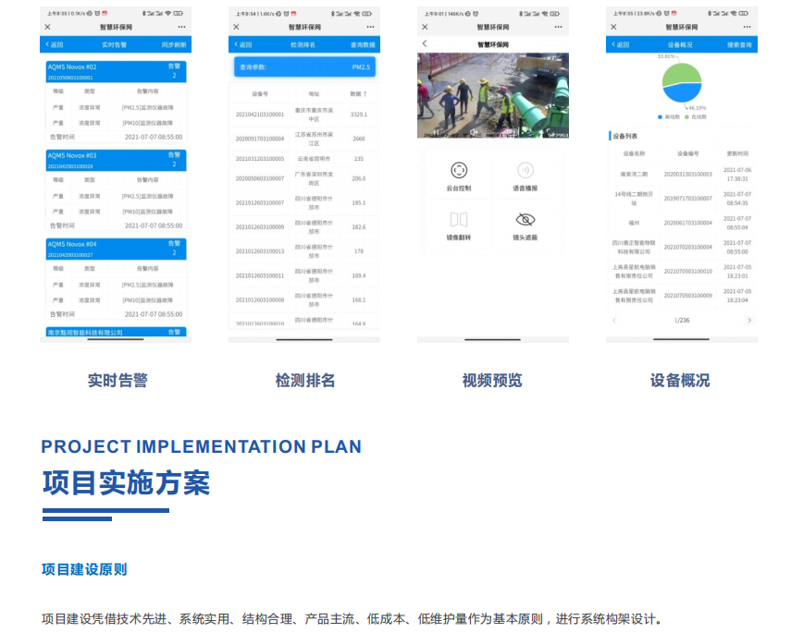Click the back chevron on video preview screen
The width and height of the screenshot is (791, 633).
coord(425,43)
